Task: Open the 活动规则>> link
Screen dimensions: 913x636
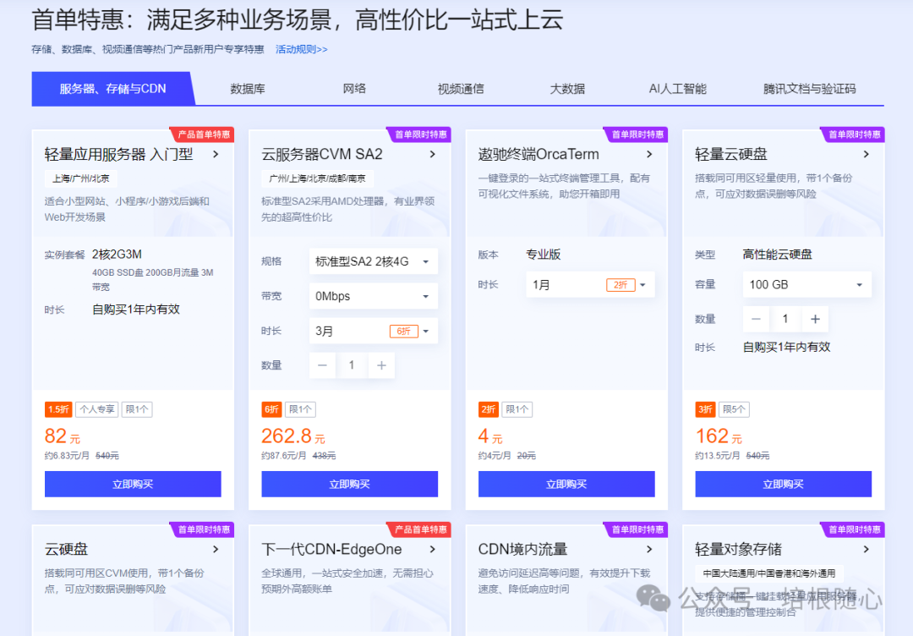Action: pos(301,50)
